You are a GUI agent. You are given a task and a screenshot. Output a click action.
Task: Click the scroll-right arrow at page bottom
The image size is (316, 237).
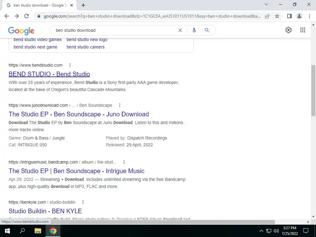point(308,222)
